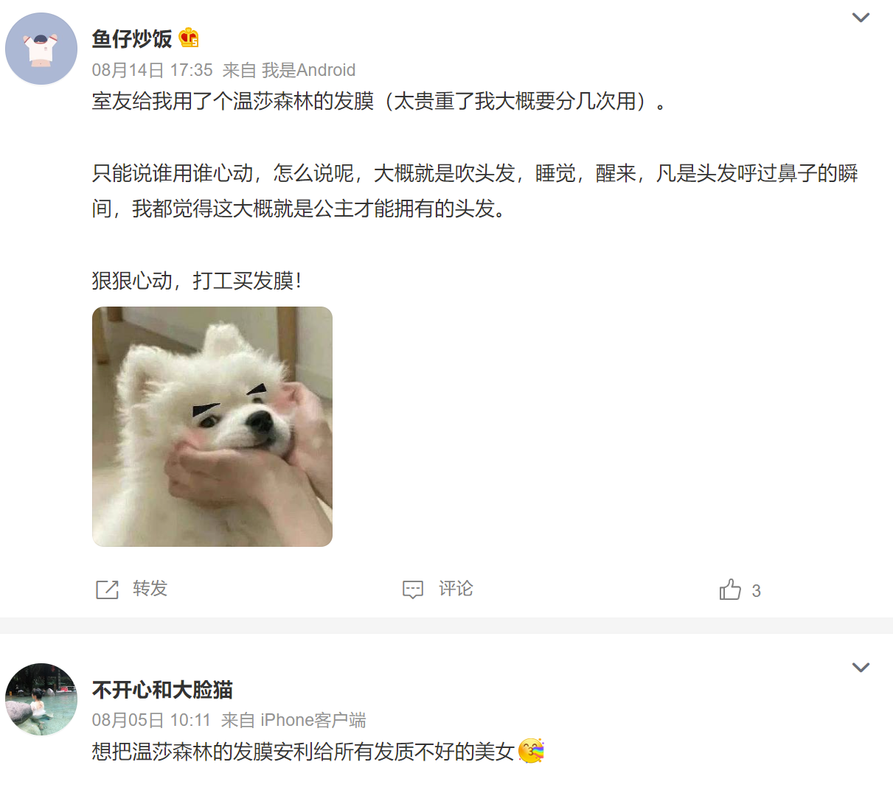The image size is (893, 790).
Task: Open username link 不开心和大脸猫
Action: tap(162, 690)
